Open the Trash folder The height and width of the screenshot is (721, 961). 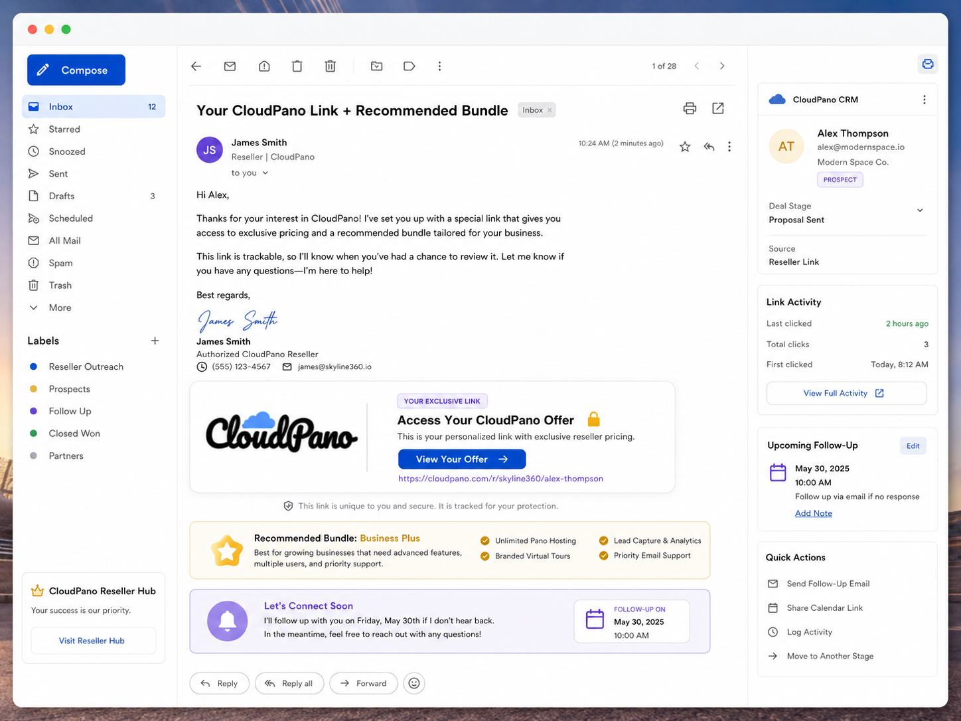[94, 285]
